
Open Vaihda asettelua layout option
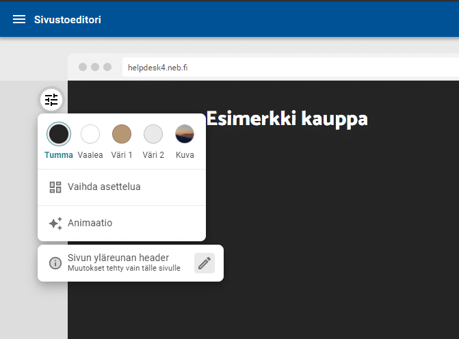pos(104,187)
